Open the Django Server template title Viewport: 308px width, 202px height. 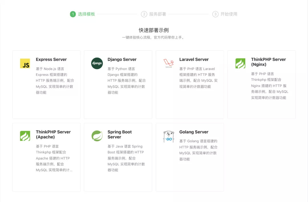(122, 59)
